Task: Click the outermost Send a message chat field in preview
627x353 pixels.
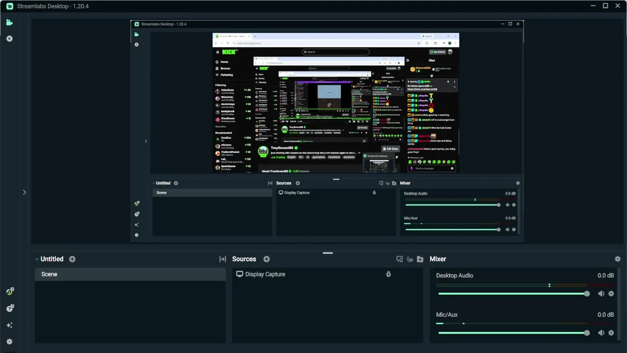Action: tap(432, 168)
